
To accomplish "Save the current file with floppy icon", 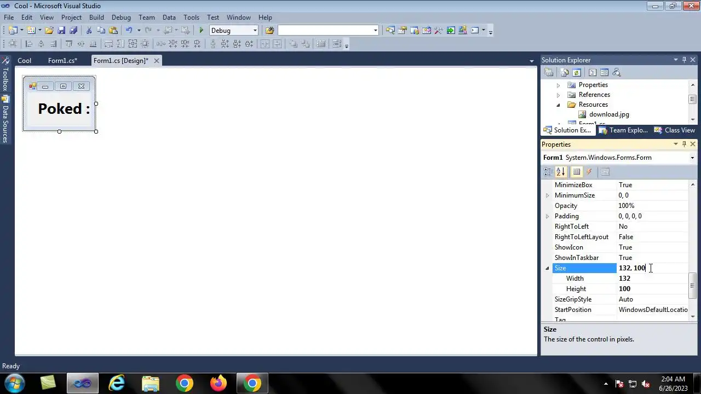I will [x=61, y=31].
